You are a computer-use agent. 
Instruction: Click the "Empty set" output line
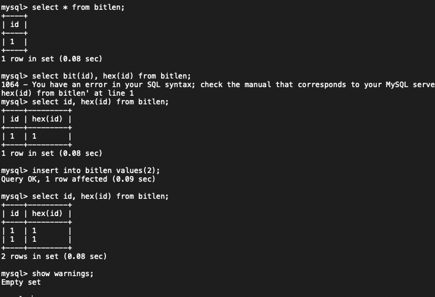point(21,282)
